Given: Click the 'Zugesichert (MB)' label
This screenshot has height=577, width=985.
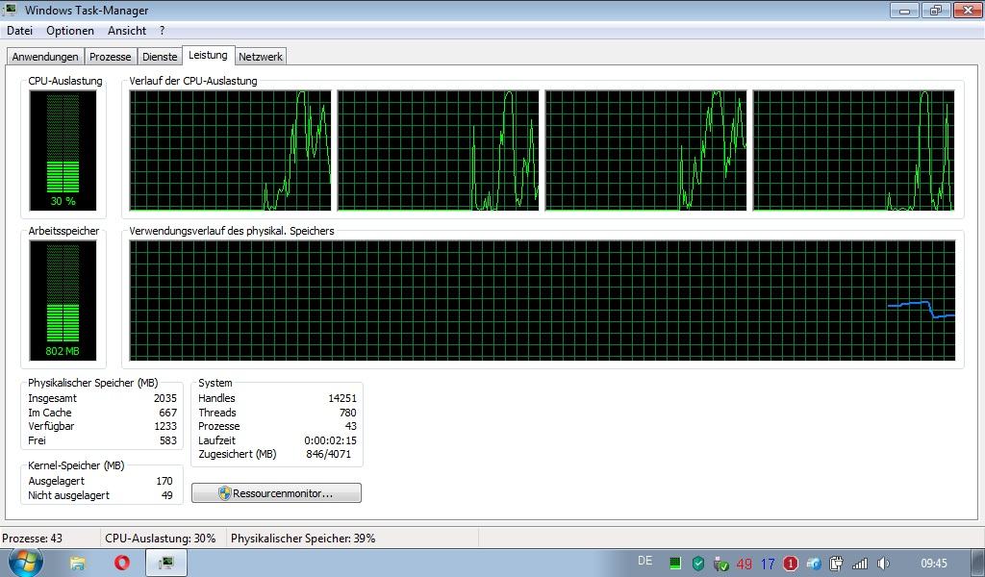Looking at the screenshot, I should (x=237, y=454).
